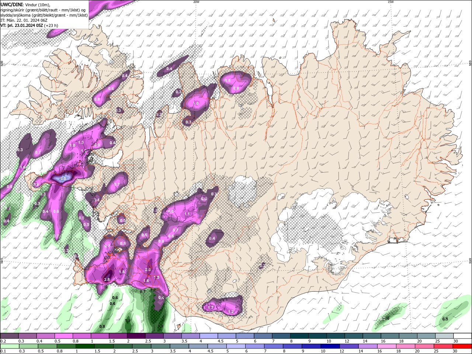Click the '0.2' label on the top legend row
This screenshot has height=354, width=472.
(3, 341)
